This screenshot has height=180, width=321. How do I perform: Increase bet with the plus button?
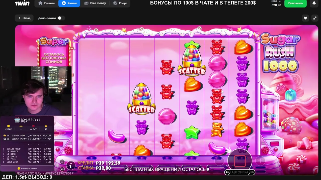[260, 161]
